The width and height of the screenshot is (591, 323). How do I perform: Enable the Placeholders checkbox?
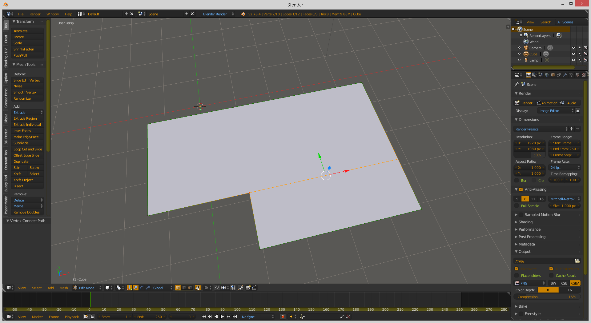point(517,276)
